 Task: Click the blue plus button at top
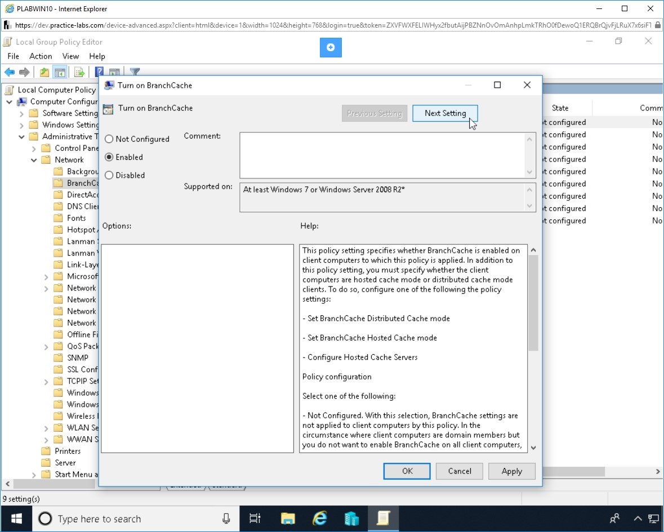point(331,47)
